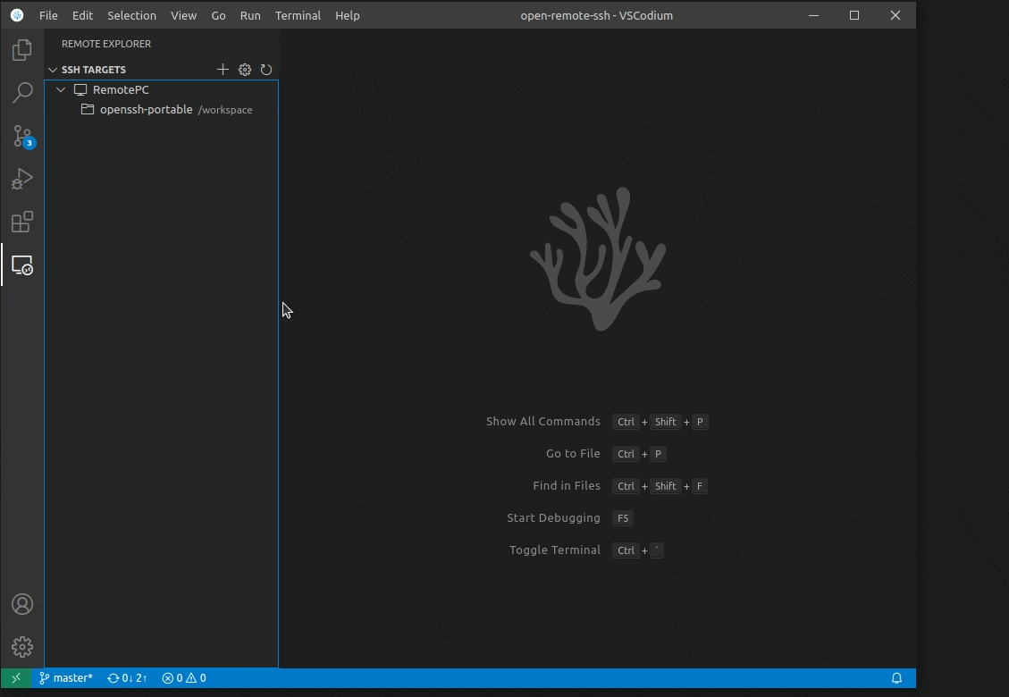Check out the master branch indicator
Image resolution: width=1009 pixels, height=697 pixels.
tap(65, 678)
